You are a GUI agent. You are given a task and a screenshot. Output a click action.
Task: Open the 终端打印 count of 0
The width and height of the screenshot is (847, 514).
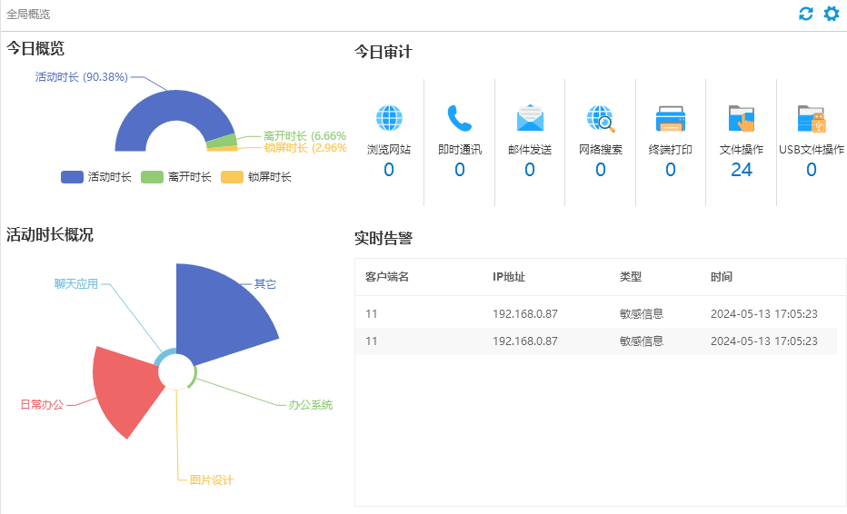click(x=671, y=170)
